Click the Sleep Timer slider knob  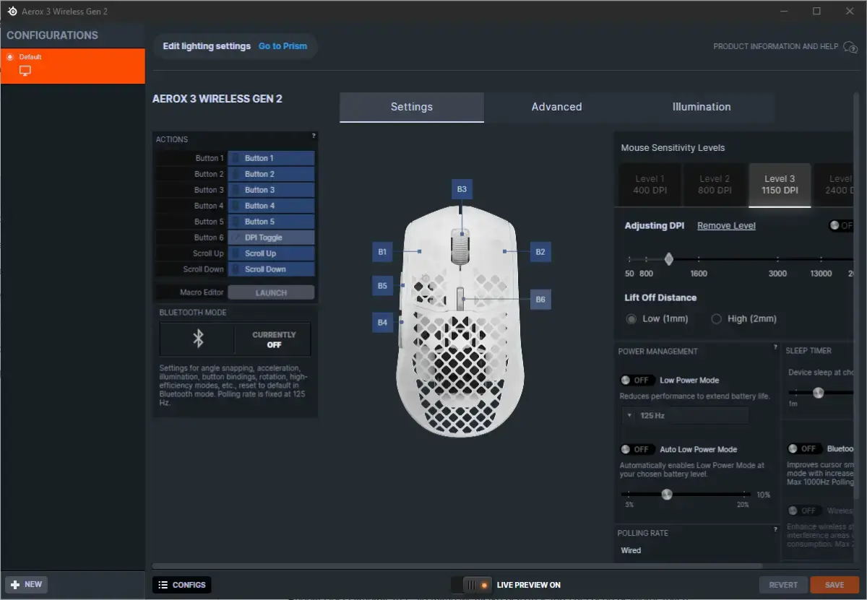click(818, 393)
